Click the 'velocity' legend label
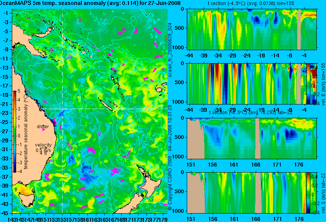 click(x=43, y=145)
